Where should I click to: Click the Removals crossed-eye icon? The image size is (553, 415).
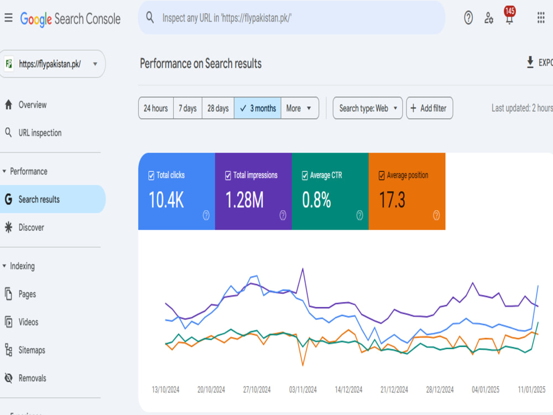8,378
